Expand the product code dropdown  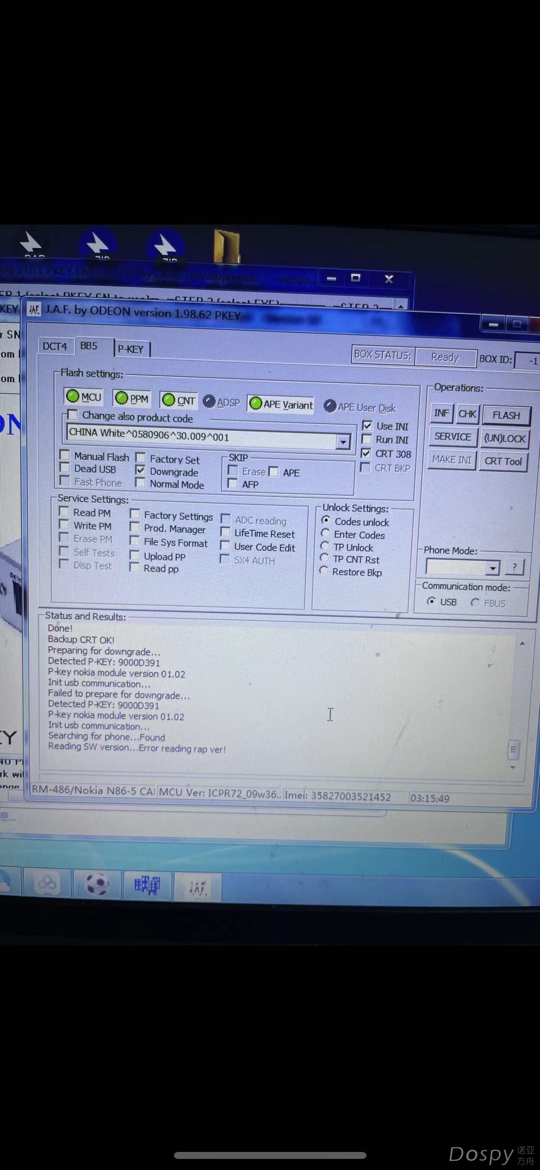(343, 442)
